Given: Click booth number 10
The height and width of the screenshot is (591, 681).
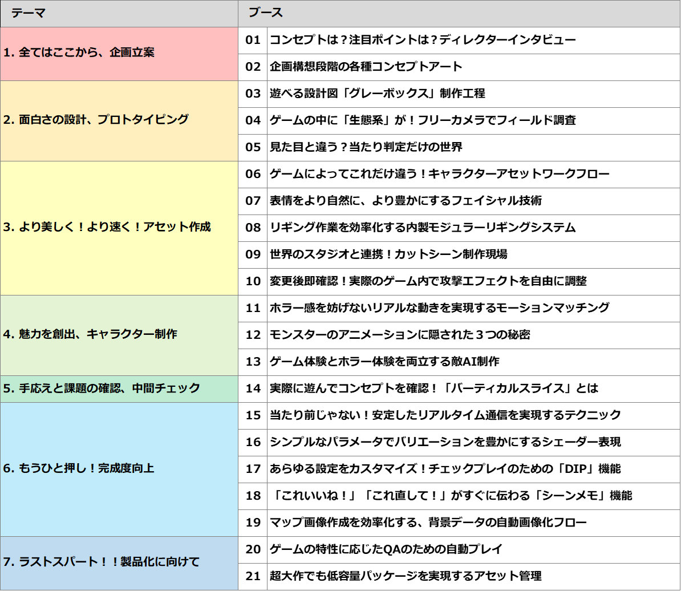Looking at the screenshot, I should click(253, 282).
